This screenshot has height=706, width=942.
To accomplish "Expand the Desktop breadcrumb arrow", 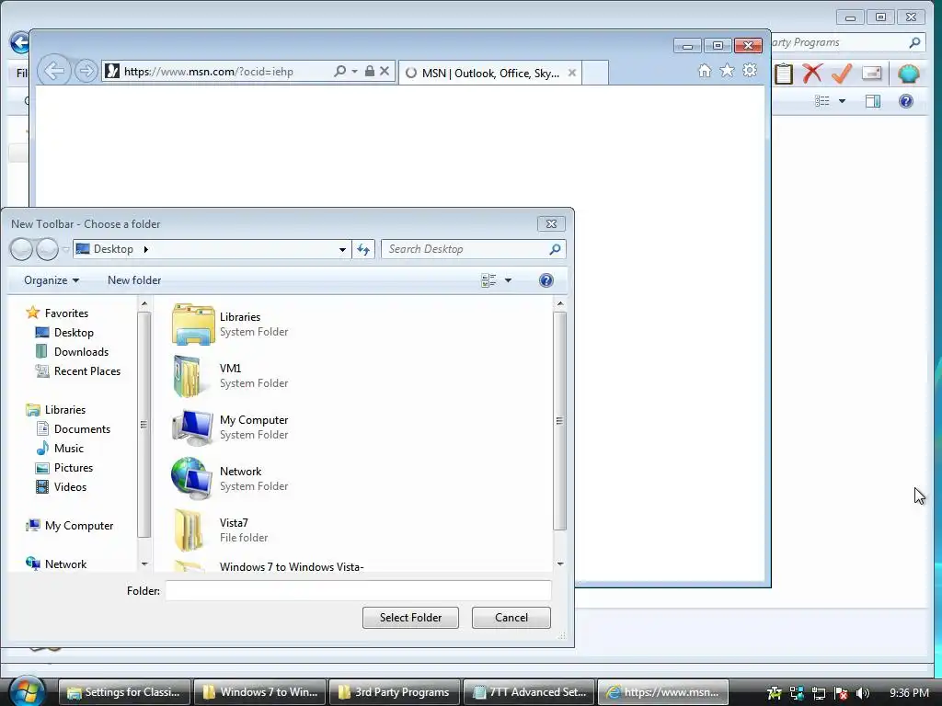I will 145,249.
